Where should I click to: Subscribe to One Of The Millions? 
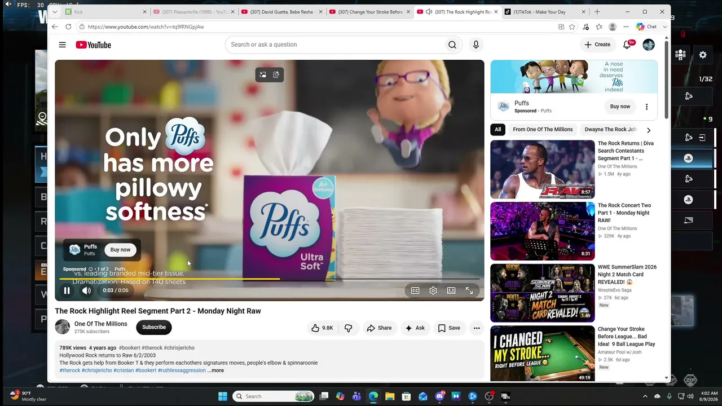[x=154, y=327]
